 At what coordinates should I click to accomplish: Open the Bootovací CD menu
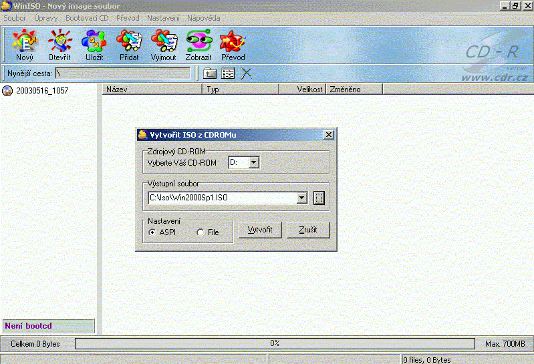click(x=87, y=18)
